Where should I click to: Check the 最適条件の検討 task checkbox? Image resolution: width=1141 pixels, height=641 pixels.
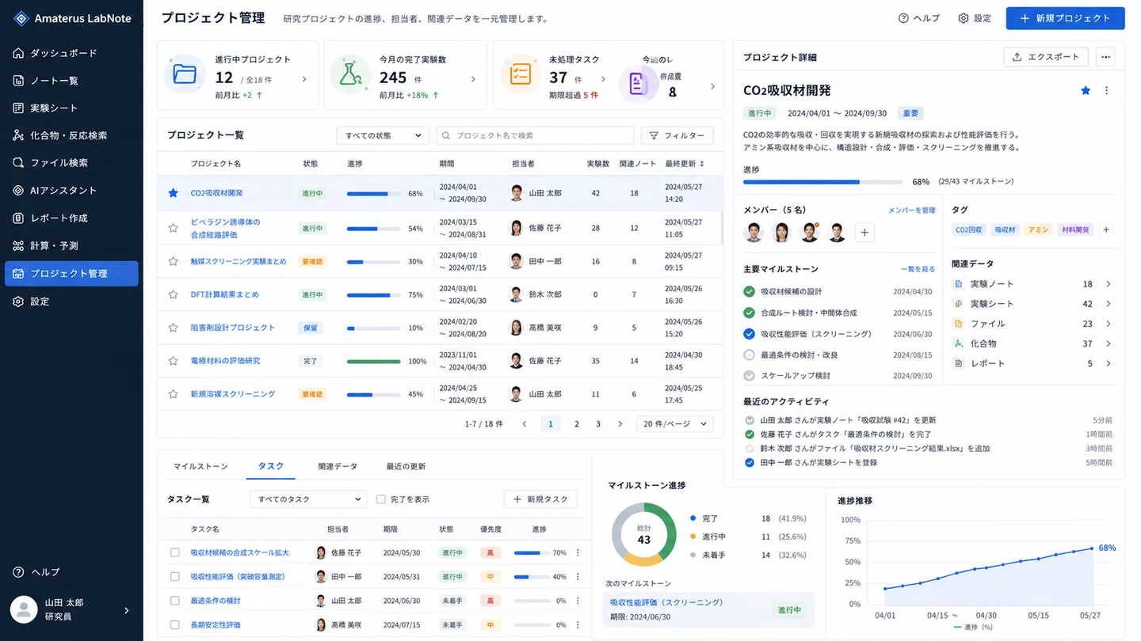[x=175, y=601]
